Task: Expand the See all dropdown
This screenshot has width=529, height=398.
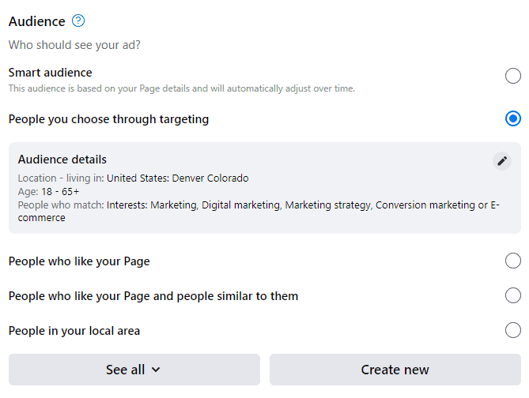Action: tap(134, 370)
